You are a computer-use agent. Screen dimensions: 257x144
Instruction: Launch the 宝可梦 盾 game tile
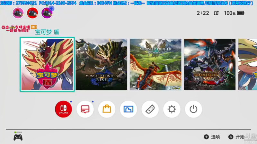(47, 64)
